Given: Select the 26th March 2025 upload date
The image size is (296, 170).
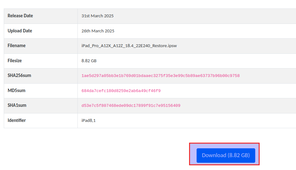Looking at the screenshot, I should tap(98, 31).
